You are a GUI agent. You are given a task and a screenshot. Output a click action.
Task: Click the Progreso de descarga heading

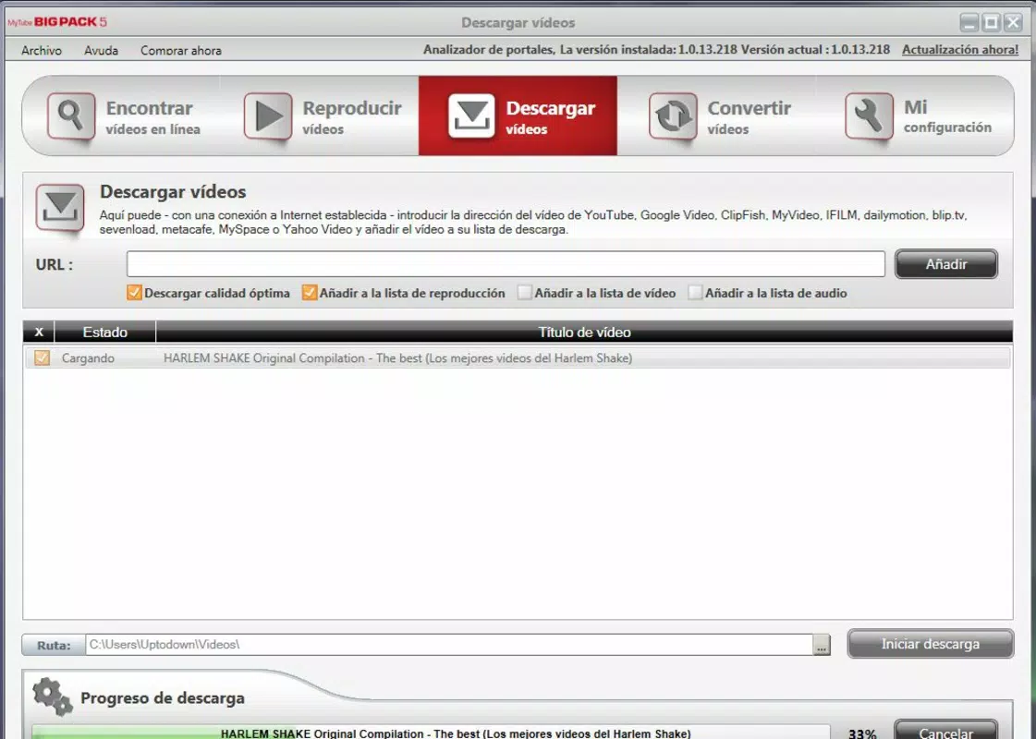pos(163,698)
